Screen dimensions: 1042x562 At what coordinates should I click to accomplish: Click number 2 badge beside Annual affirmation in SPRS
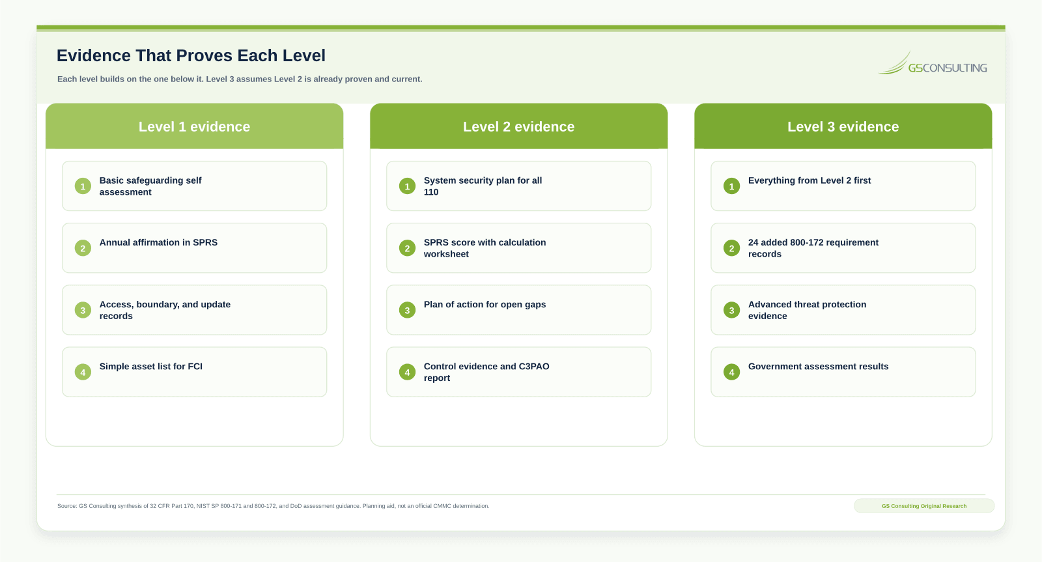[83, 248]
